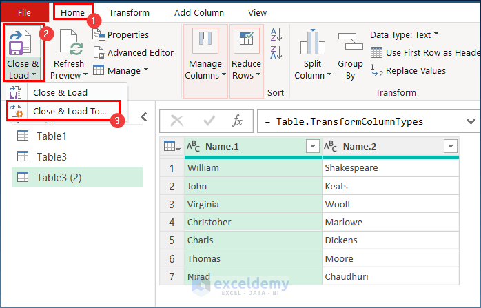Open Close & Load dropdown arrow

pos(34,74)
